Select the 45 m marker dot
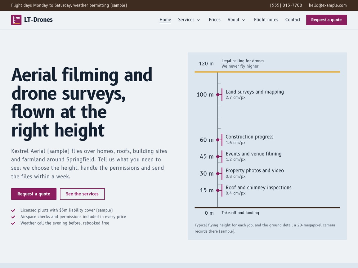This screenshot has width=358, height=268. [218, 157]
